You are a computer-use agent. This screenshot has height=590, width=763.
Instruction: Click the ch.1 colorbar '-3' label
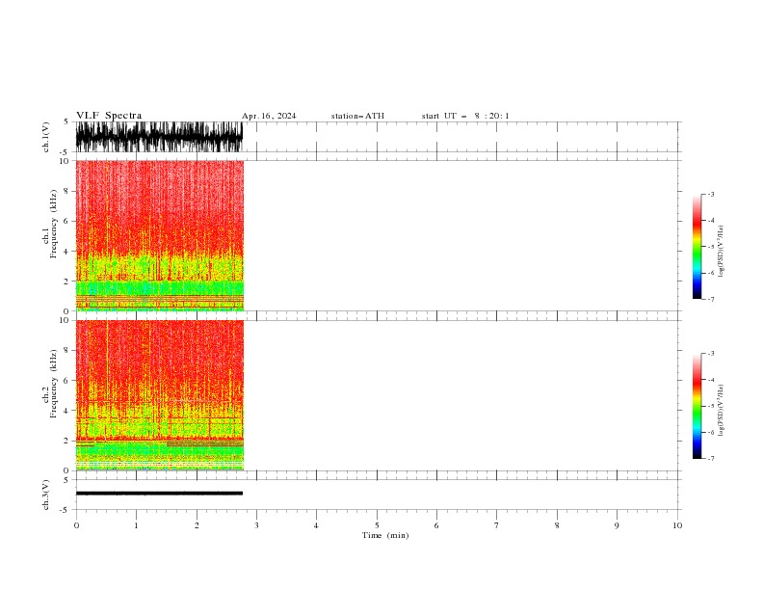710,194
